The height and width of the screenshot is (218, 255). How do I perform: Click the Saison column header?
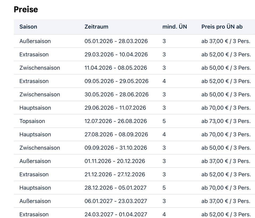(x=28, y=27)
